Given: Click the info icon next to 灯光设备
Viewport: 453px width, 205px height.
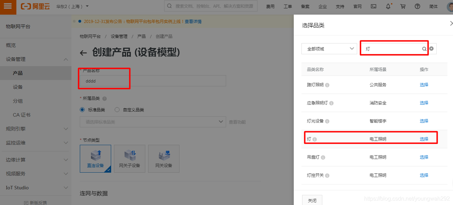Looking at the screenshot, I should click(x=327, y=121).
